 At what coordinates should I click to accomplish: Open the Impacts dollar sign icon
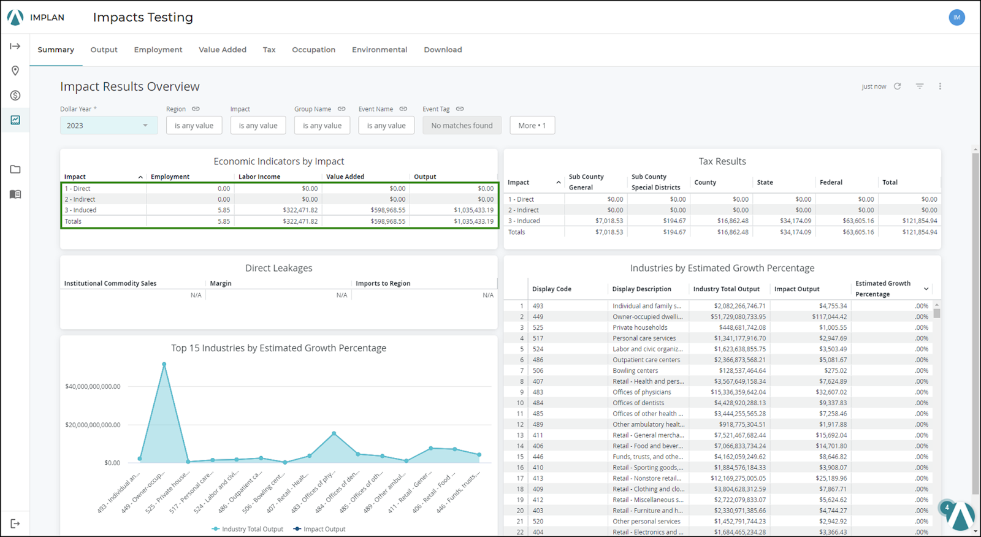point(15,96)
